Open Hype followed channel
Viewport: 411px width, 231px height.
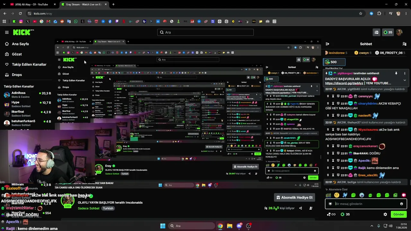[x=27, y=104]
